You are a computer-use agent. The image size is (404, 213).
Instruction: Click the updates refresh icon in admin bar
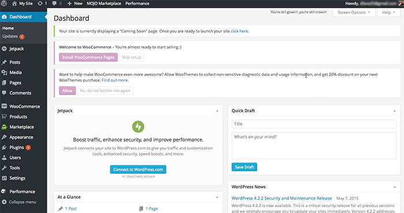pos(40,3)
